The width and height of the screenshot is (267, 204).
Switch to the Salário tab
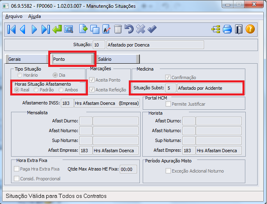117,59
